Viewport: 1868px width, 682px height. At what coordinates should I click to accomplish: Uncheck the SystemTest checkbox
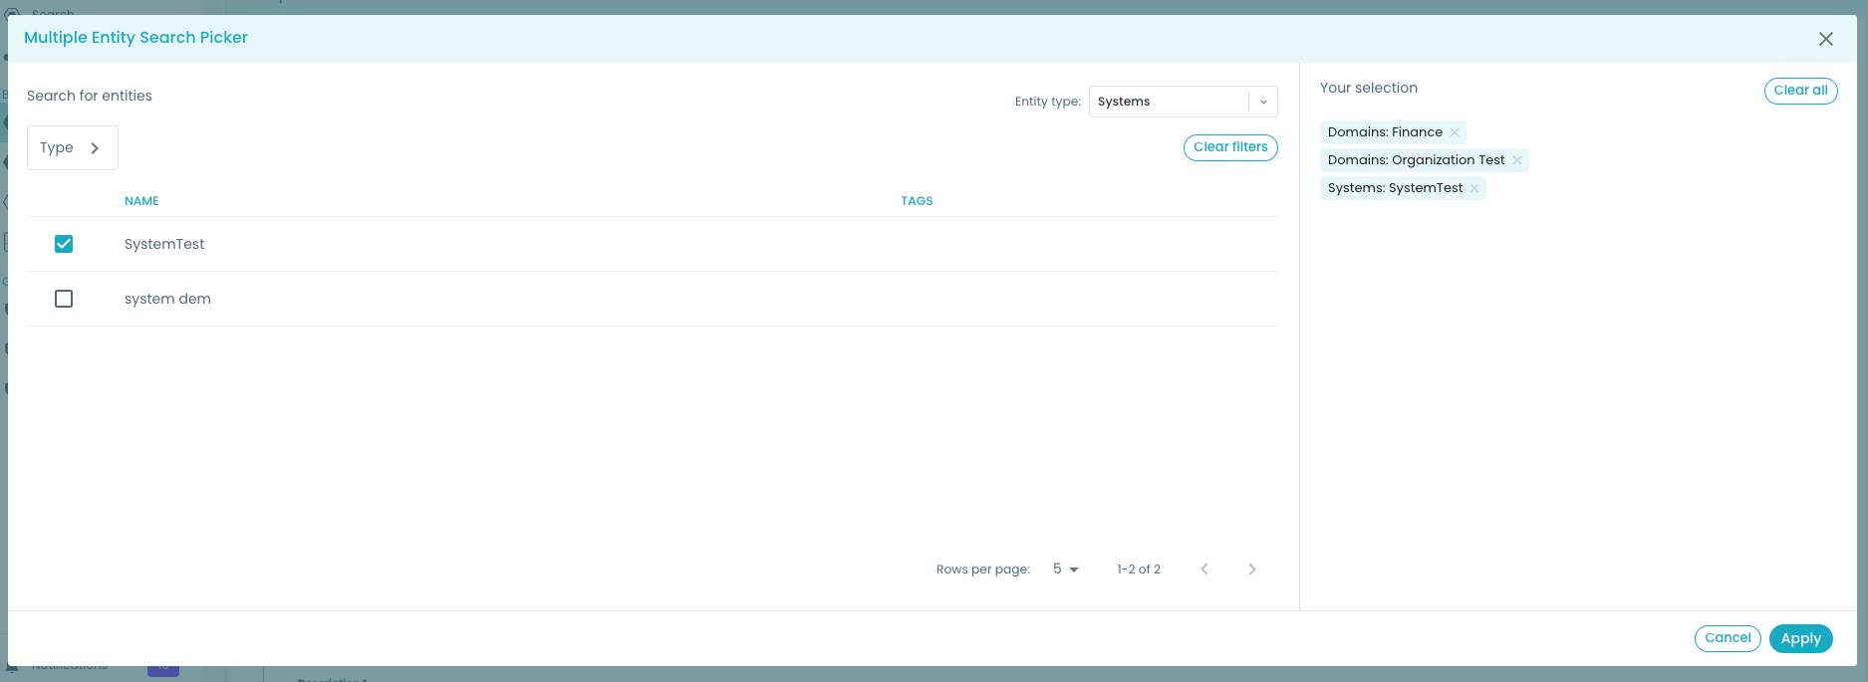(64, 244)
